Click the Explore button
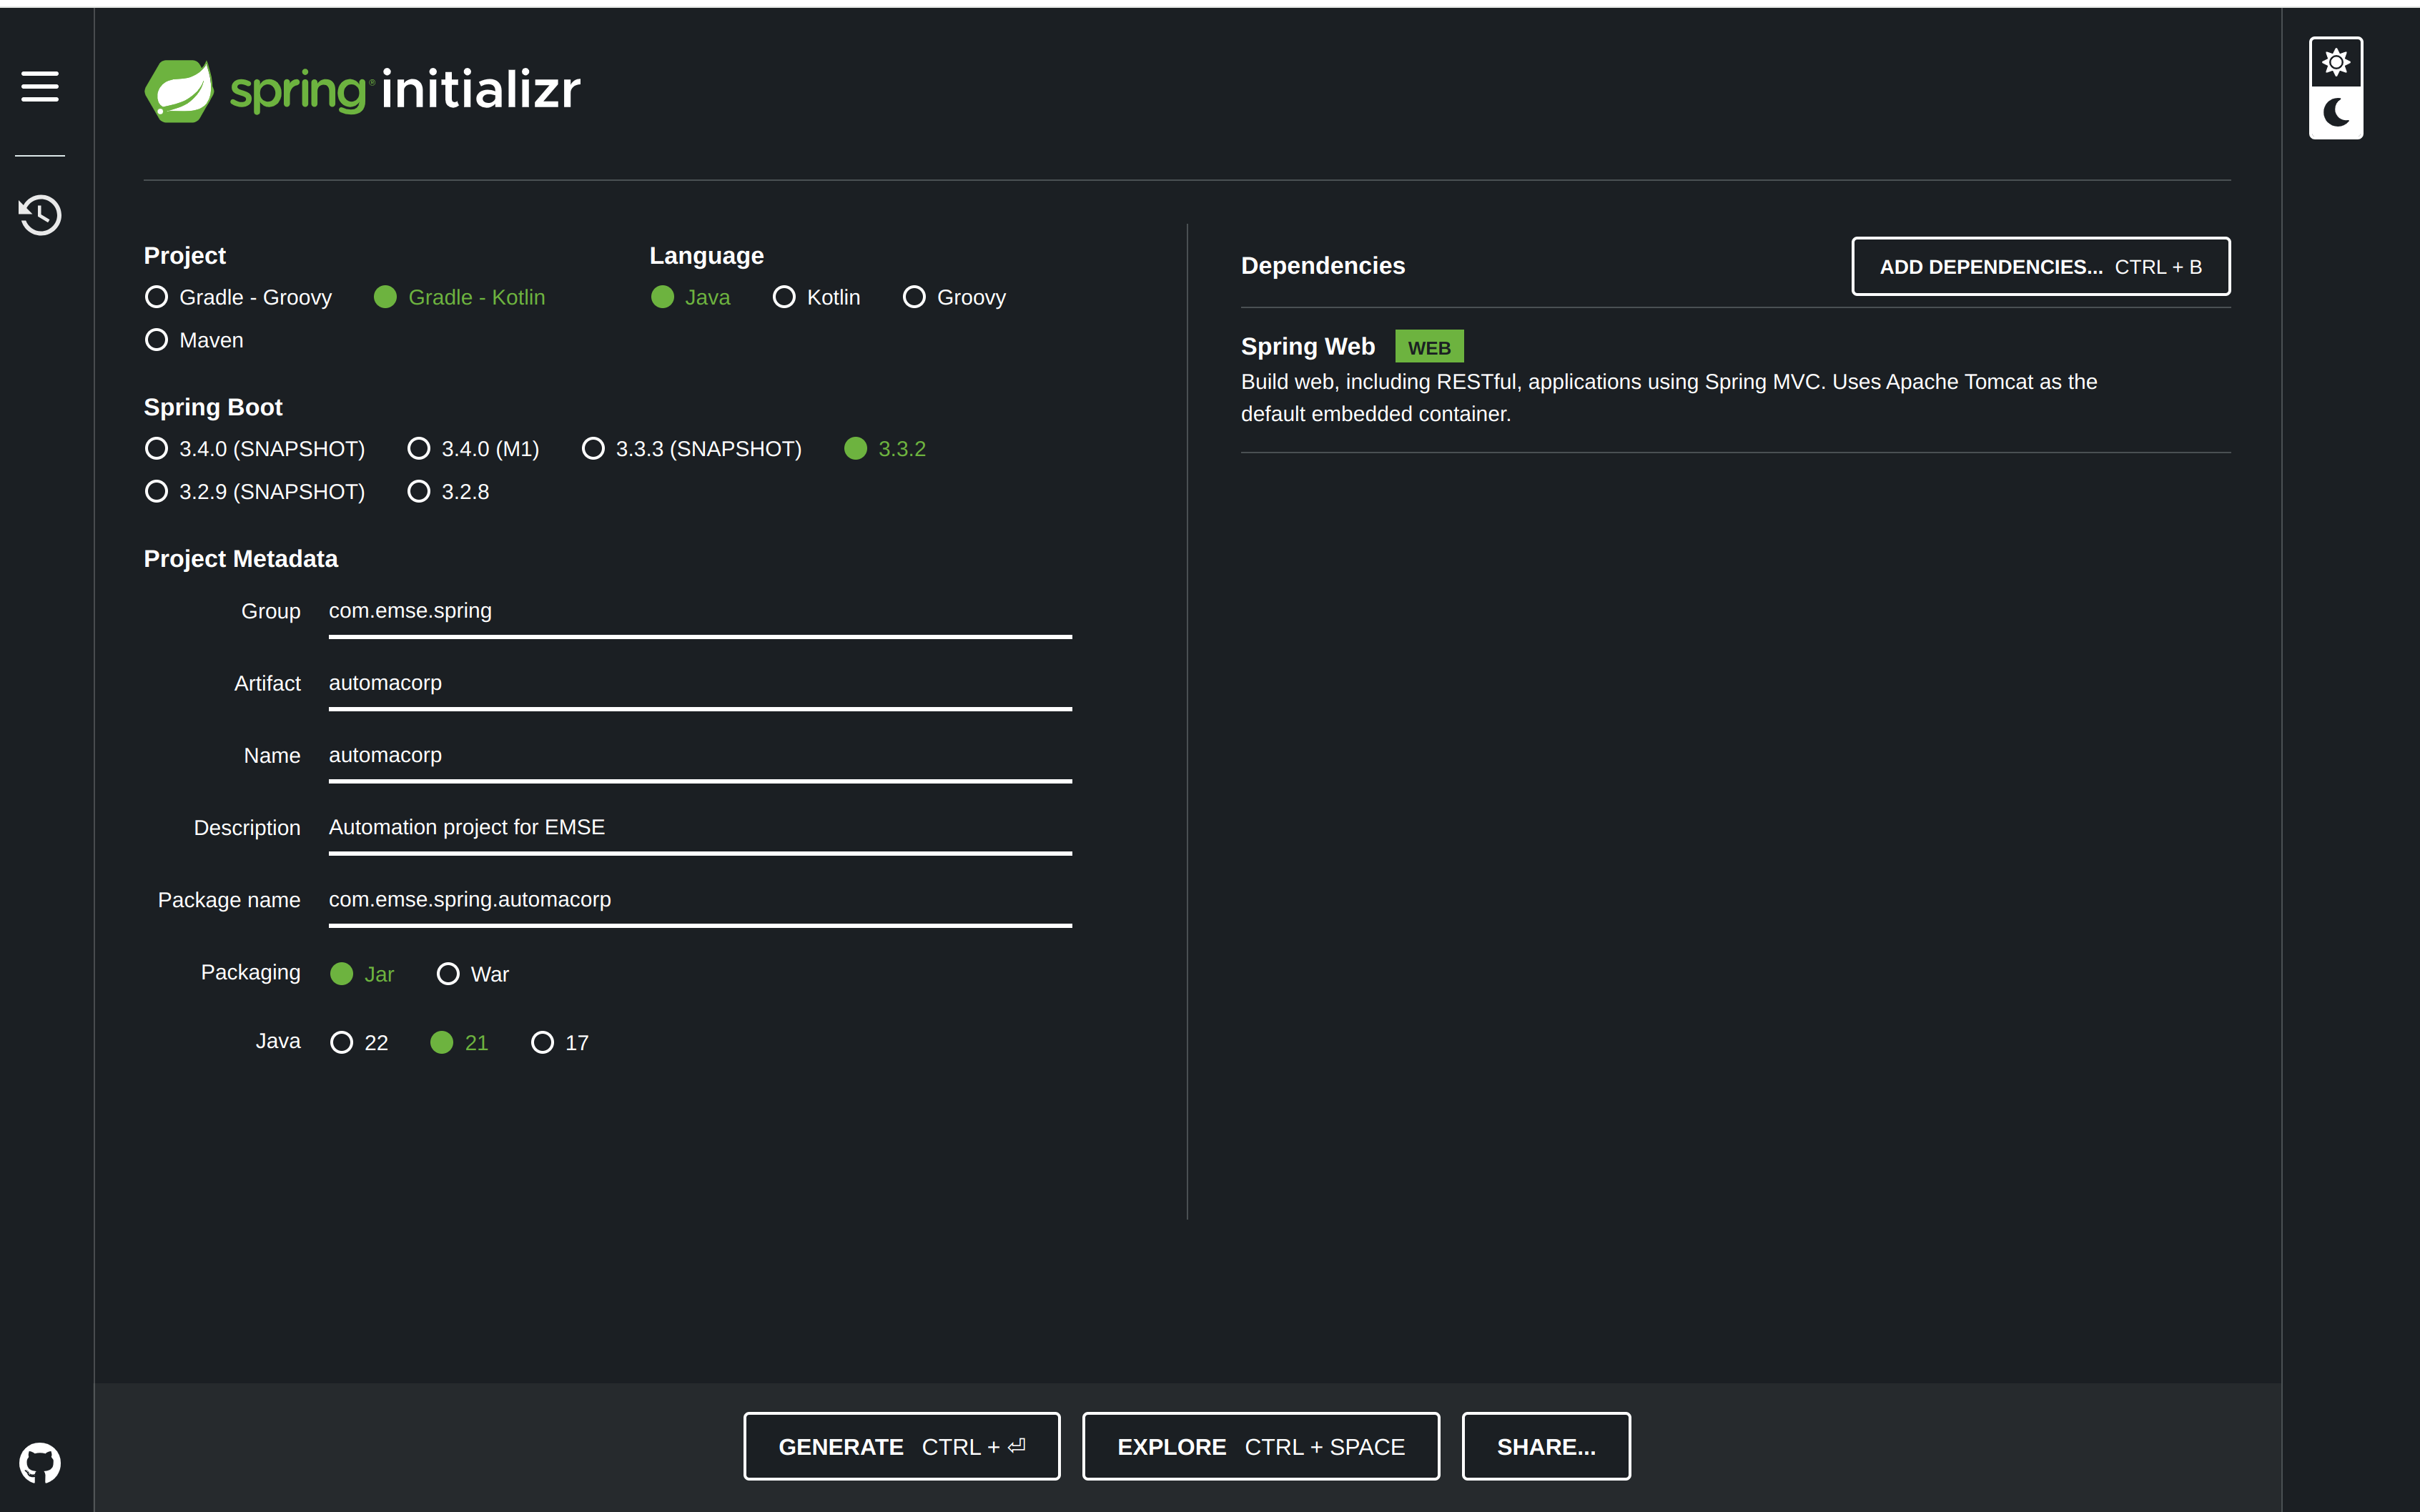Screen dimensions: 2420x1512 click(1260, 1446)
